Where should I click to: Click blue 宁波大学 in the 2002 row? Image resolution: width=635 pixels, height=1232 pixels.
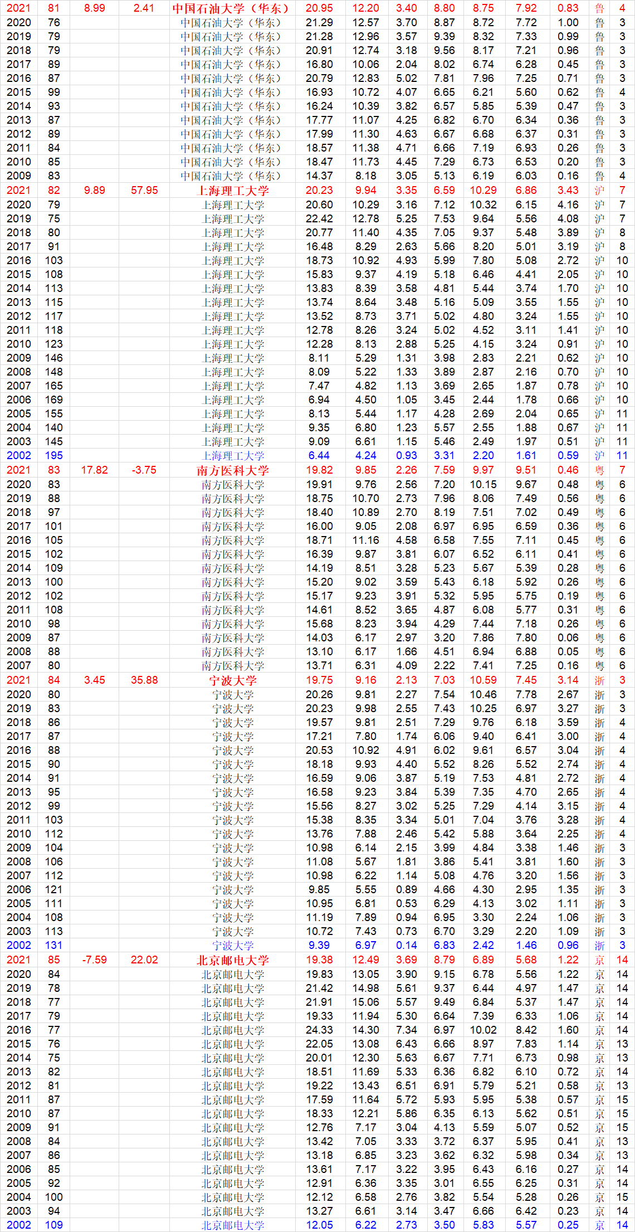click(x=232, y=946)
